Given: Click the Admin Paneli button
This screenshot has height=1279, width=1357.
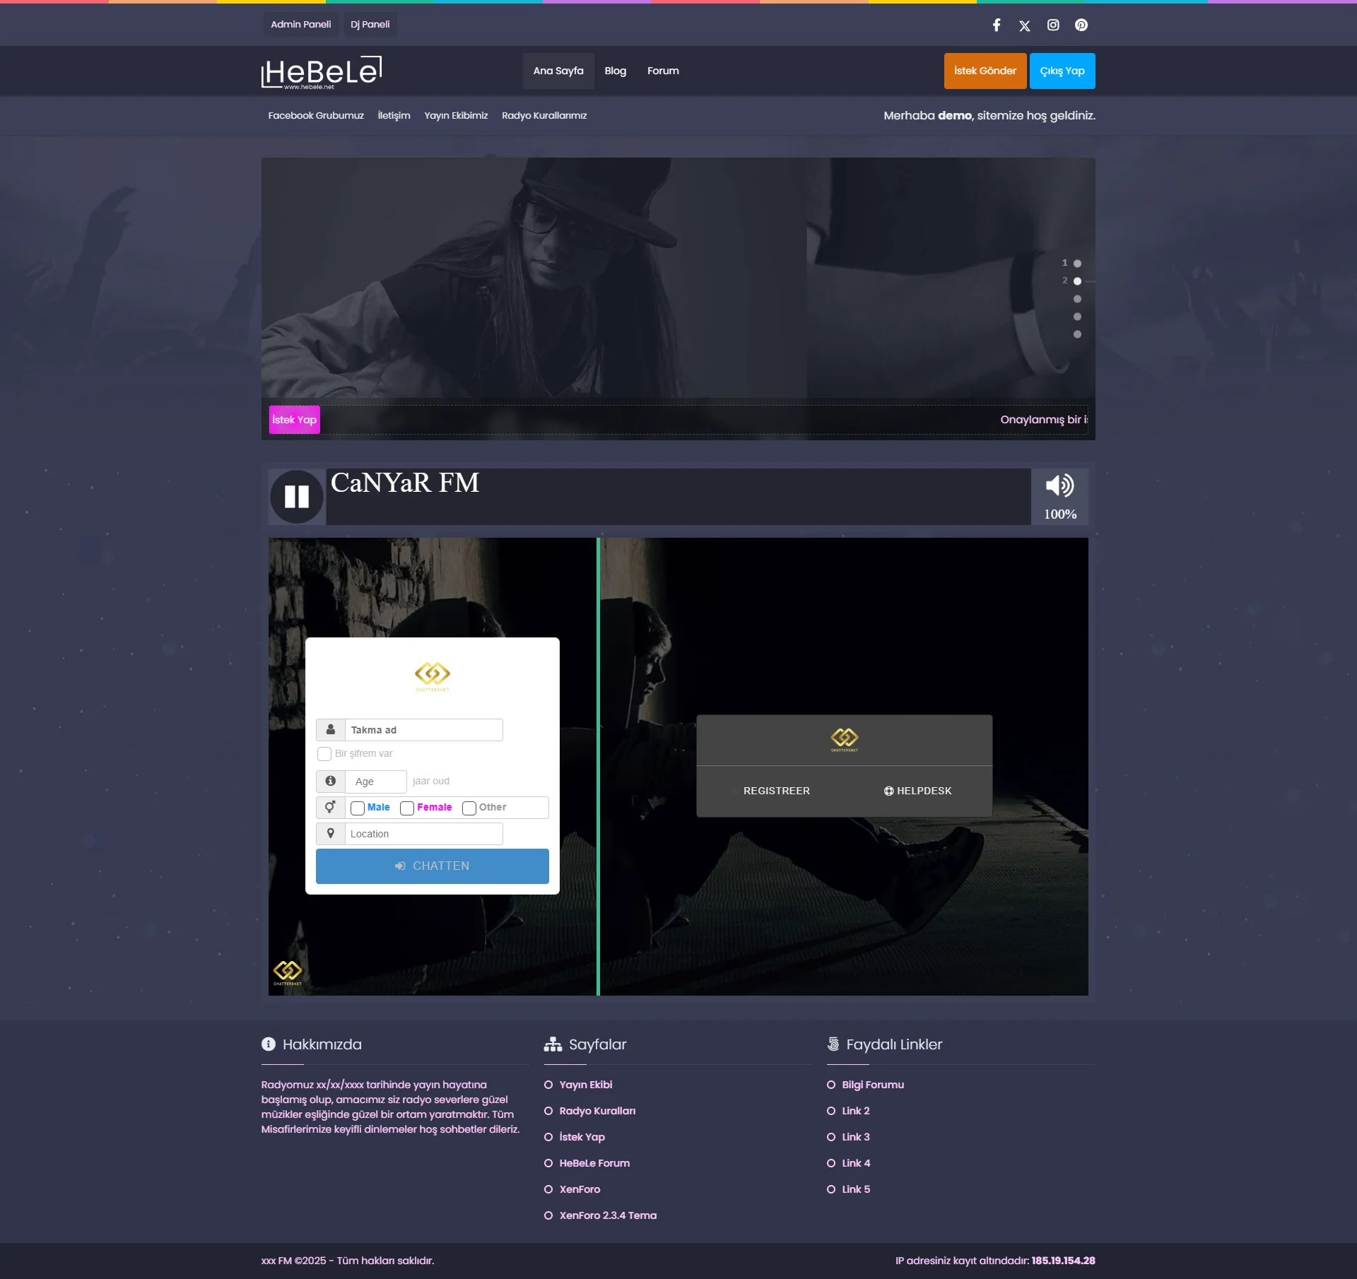Looking at the screenshot, I should click(x=301, y=24).
